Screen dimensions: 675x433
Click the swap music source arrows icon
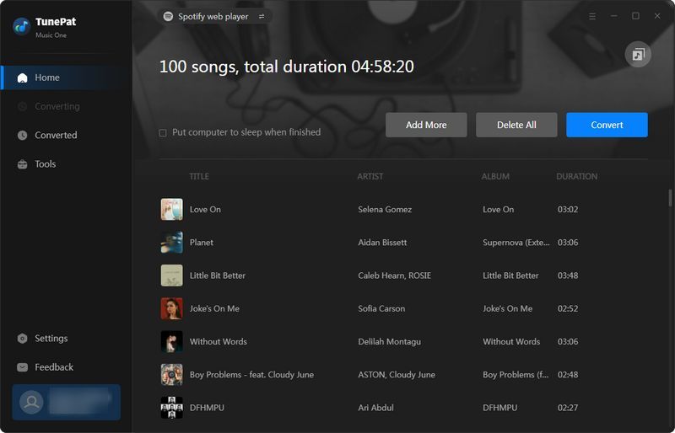pyautogui.click(x=262, y=16)
